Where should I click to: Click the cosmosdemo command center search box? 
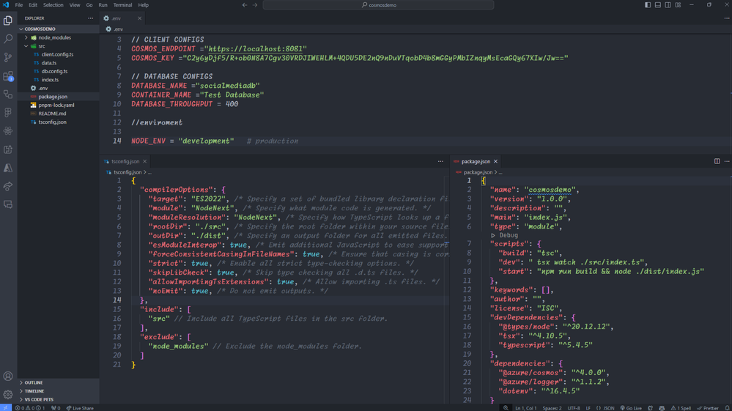pyautogui.click(x=378, y=5)
